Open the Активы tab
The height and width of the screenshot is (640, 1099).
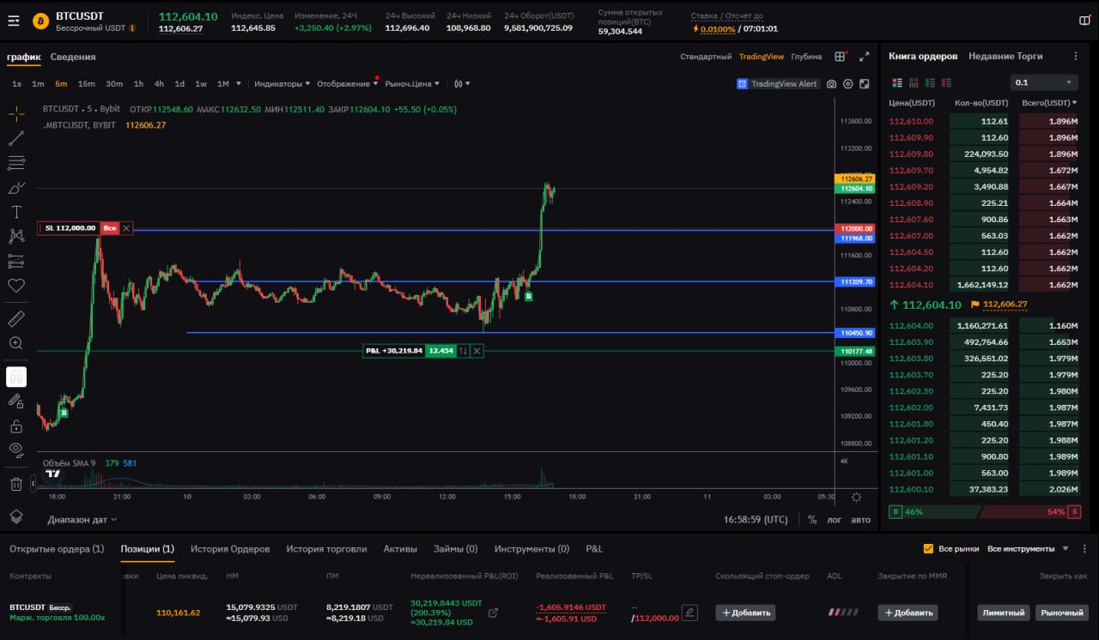click(400, 548)
